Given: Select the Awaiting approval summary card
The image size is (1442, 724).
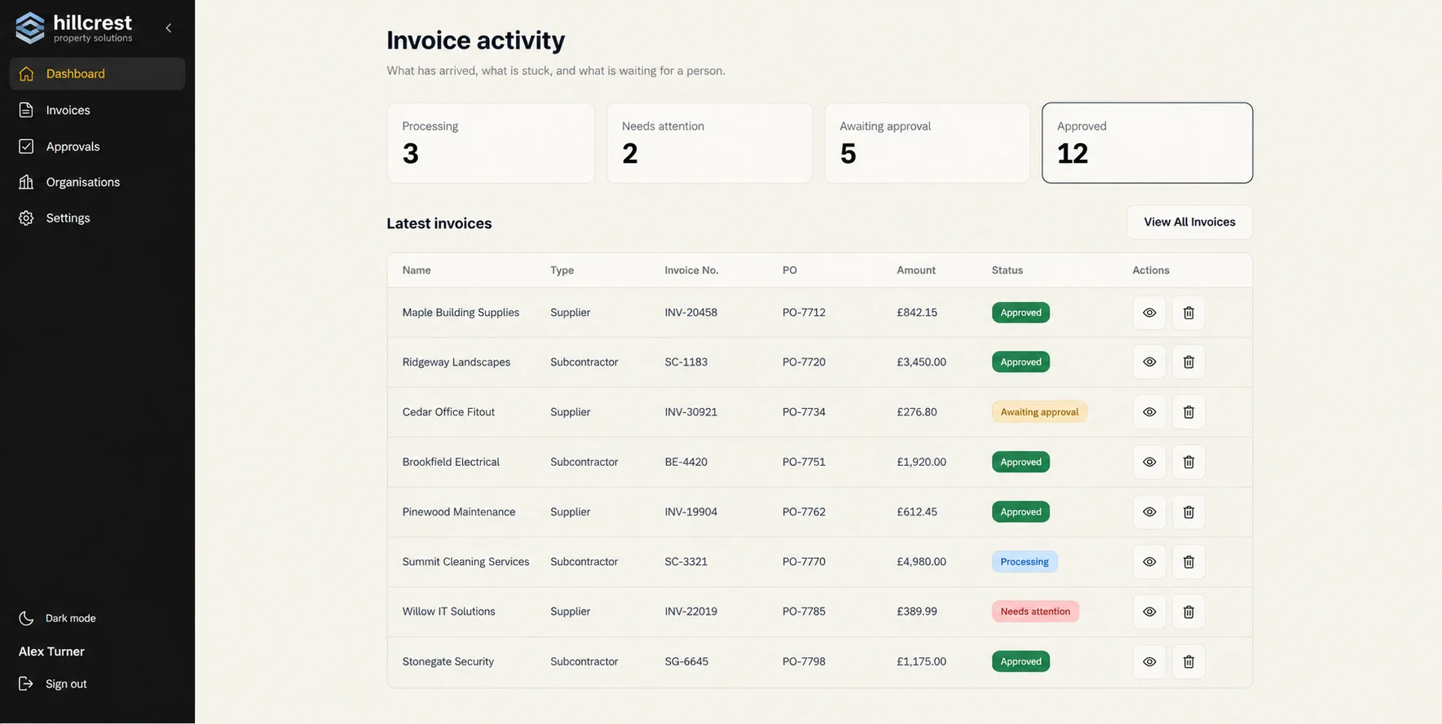Looking at the screenshot, I should point(928,143).
